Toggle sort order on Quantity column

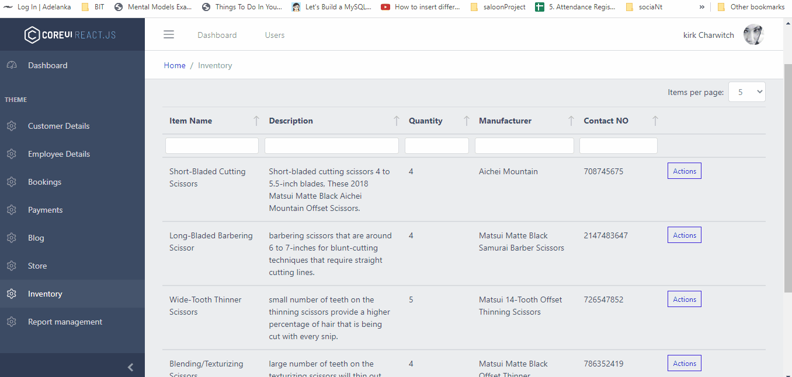467,121
